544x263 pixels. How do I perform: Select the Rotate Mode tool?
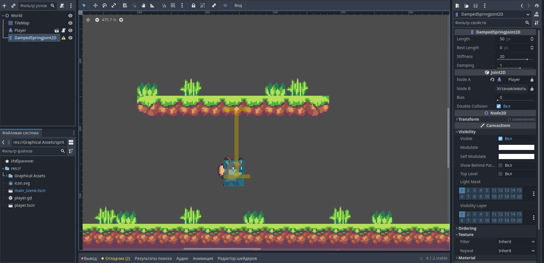coord(105,5)
